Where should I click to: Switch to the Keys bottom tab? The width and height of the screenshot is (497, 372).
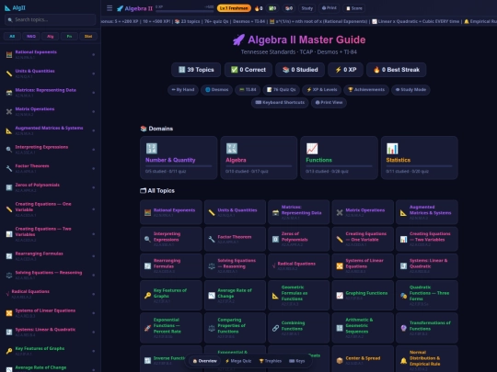tap(297, 361)
